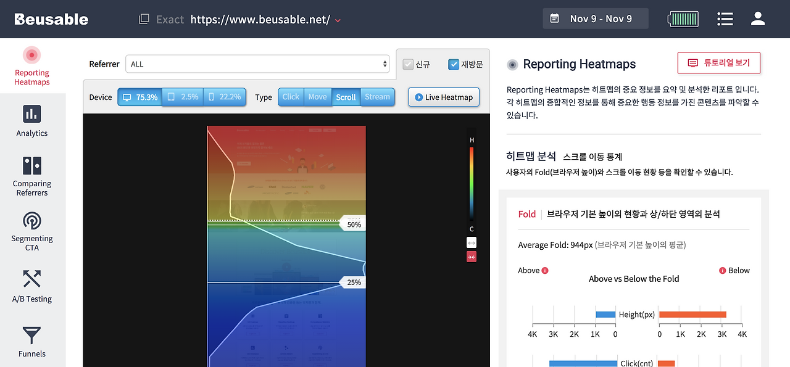Image resolution: width=790 pixels, height=367 pixels.
Task: Open the Analytics sidebar section
Action: [32, 121]
